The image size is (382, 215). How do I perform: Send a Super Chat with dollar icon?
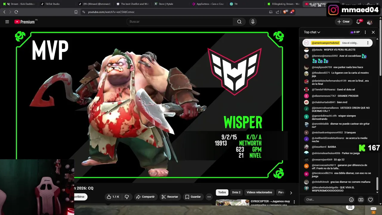pos(361,199)
